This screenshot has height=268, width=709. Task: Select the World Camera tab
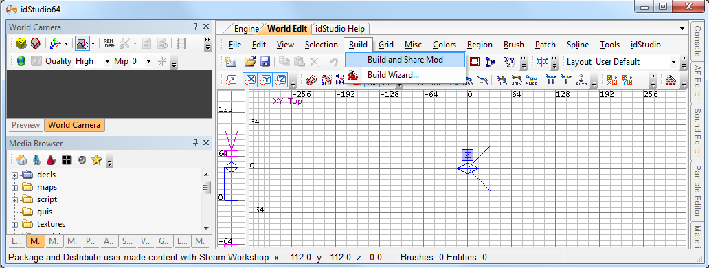(74, 125)
